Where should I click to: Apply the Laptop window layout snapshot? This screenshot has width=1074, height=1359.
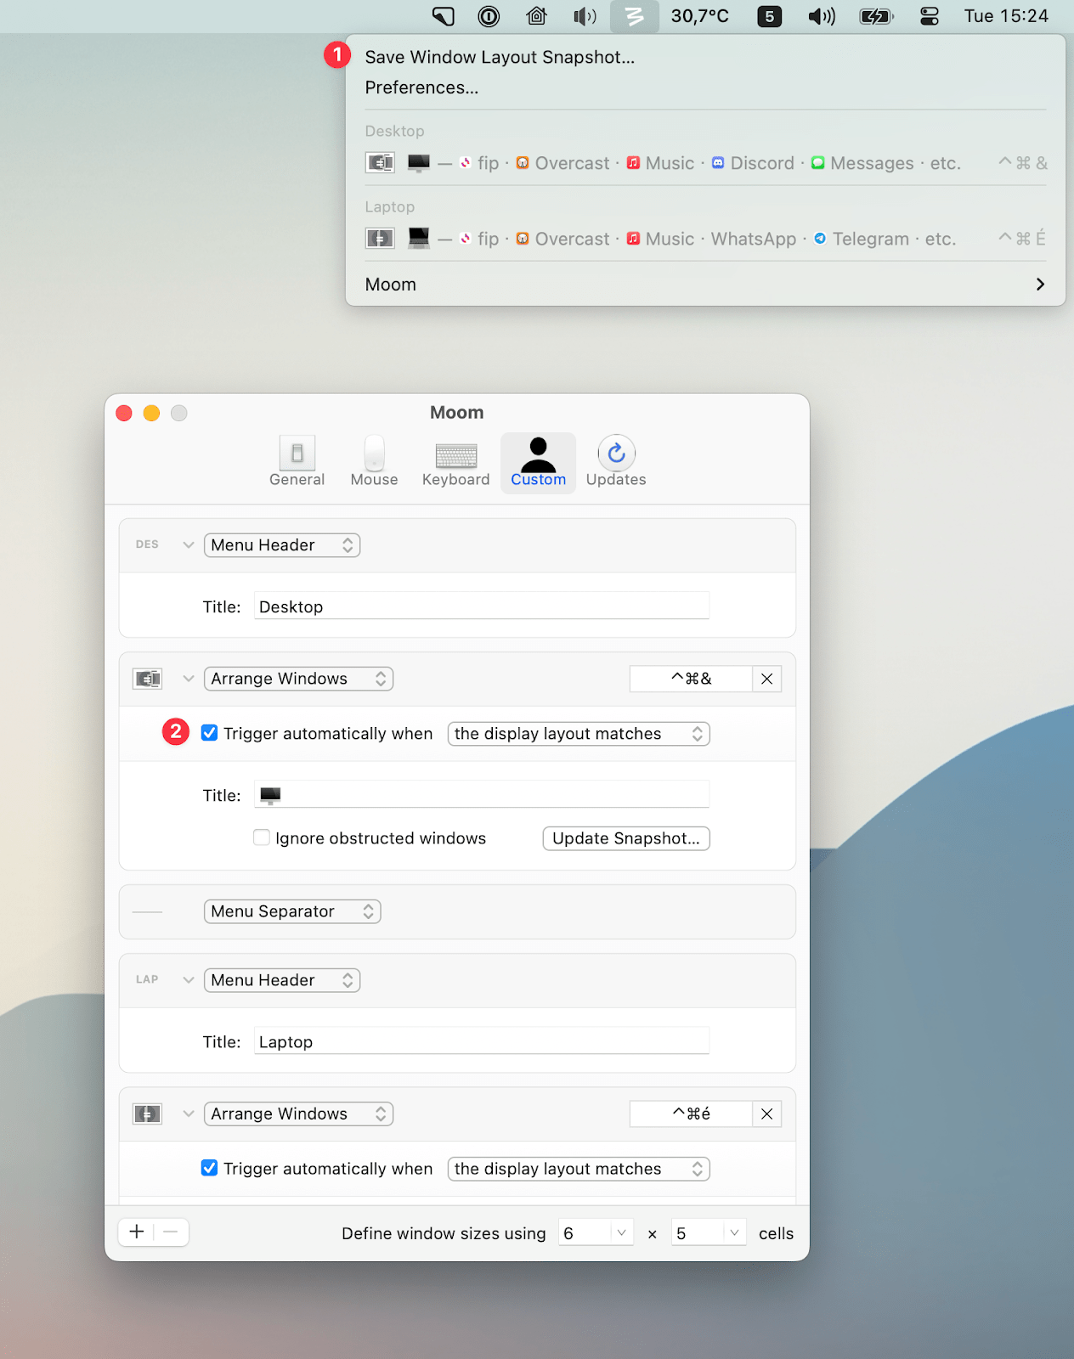coord(705,239)
